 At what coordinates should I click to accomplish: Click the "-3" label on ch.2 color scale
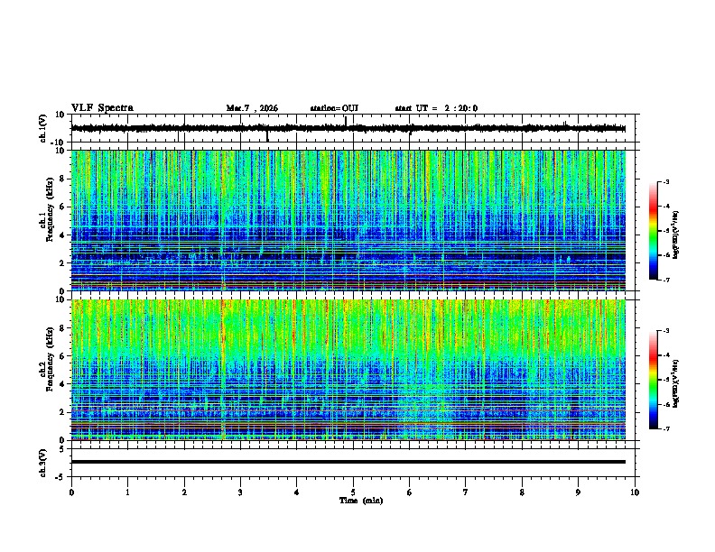[665, 331]
